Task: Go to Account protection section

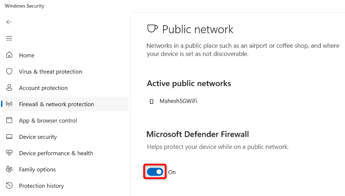Action: (x=43, y=88)
